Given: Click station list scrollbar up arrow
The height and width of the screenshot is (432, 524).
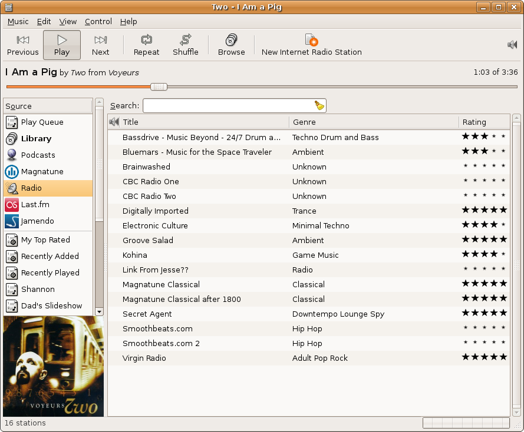Looking at the screenshot, I should [x=517, y=118].
